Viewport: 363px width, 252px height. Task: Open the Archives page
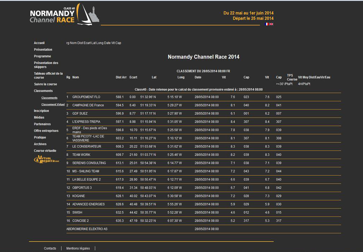pos(40,144)
